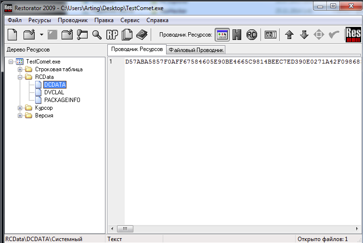Collapse the TestComet.exe root node
Viewport: 363px width, 243px height.
tap(11, 62)
